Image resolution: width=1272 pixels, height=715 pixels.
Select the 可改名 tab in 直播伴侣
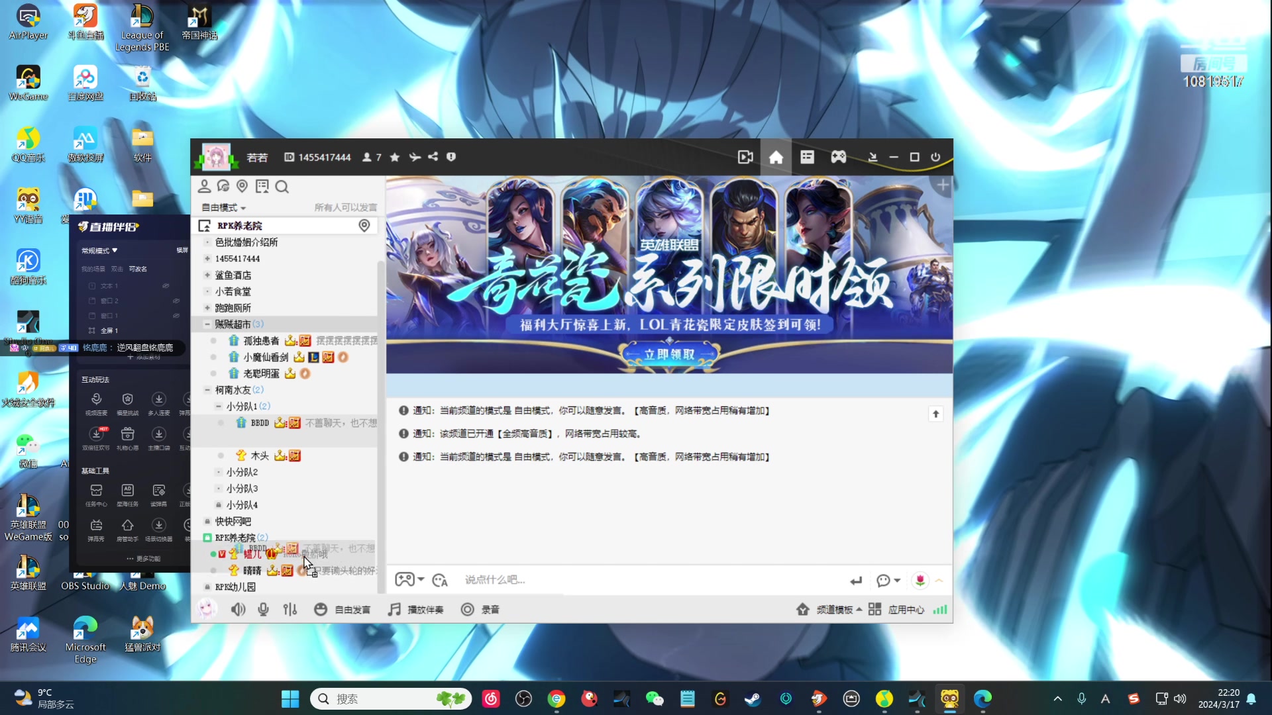(138, 269)
